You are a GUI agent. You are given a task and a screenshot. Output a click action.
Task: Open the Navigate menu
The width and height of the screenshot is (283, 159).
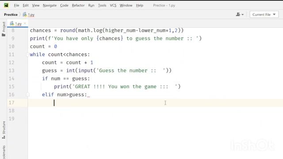[x=50, y=5]
